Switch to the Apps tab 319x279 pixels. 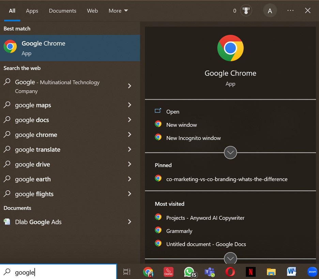pyautogui.click(x=32, y=11)
